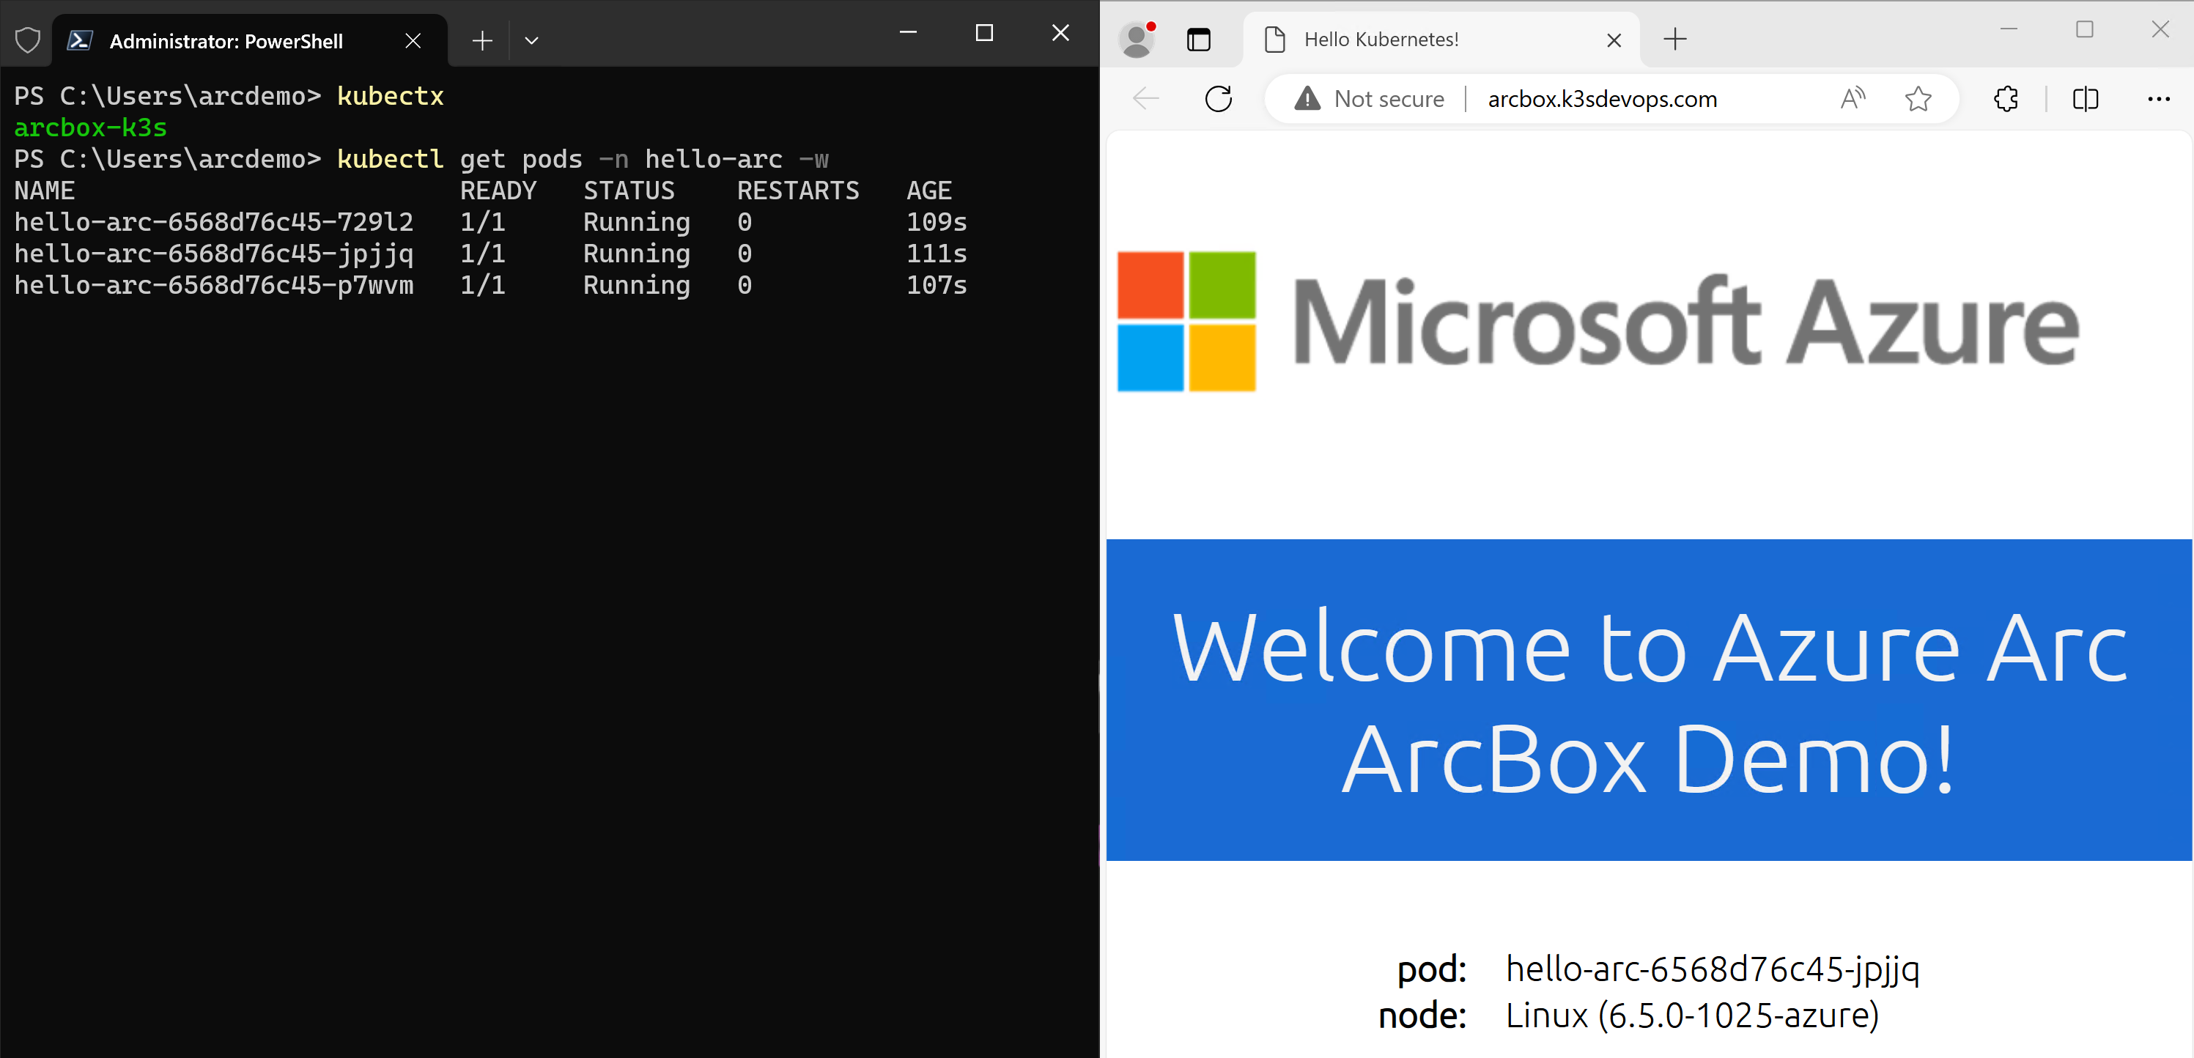Open a new terminal tab with plus
This screenshot has width=2194, height=1058.
(482, 41)
